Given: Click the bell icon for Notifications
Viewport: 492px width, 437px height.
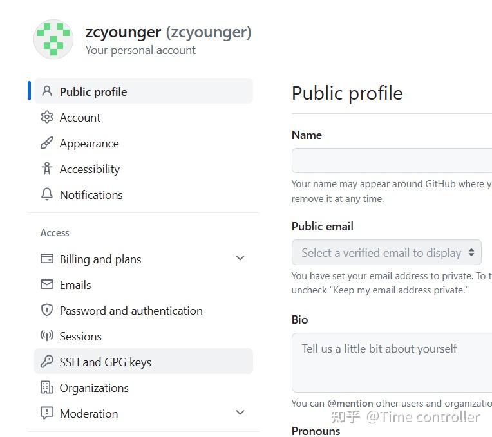Looking at the screenshot, I should coord(46,194).
